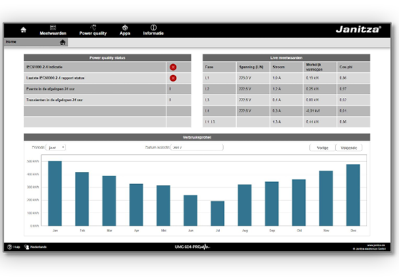Click the Datum selectie input field
The height and width of the screenshot is (280, 399).
[197, 148]
